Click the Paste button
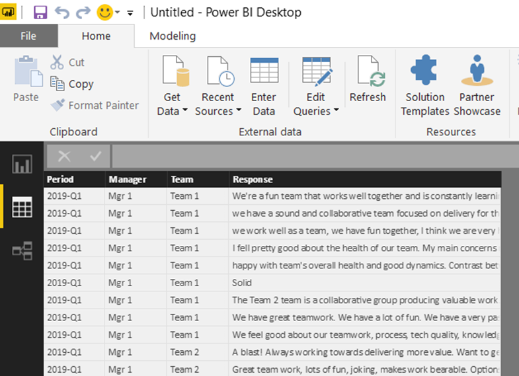Image resolution: width=519 pixels, height=376 pixels. [x=26, y=79]
